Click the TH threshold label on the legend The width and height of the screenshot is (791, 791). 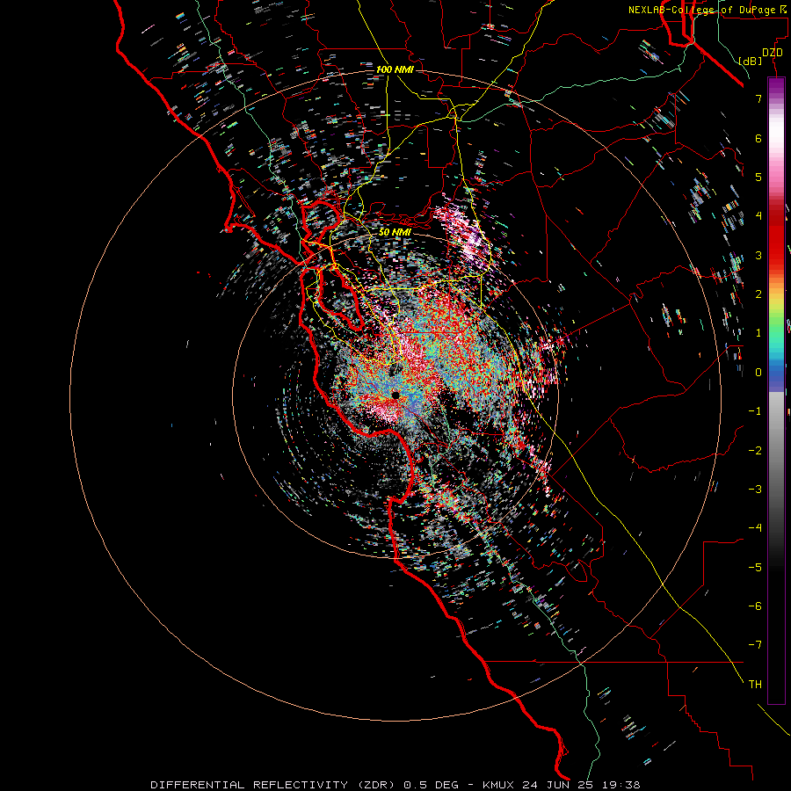pos(755,685)
